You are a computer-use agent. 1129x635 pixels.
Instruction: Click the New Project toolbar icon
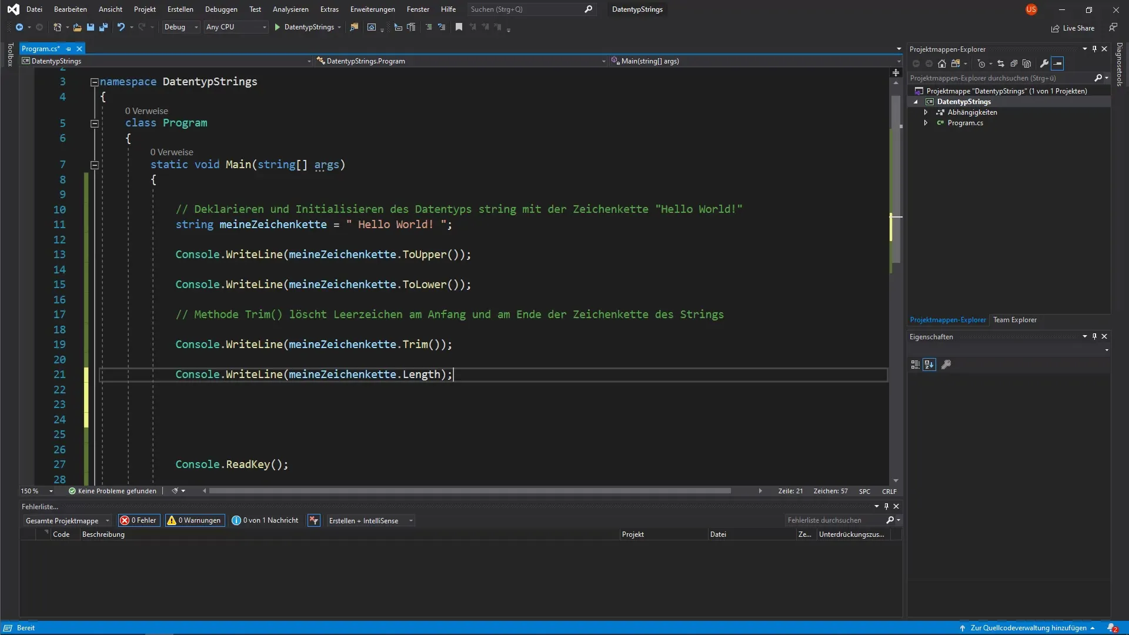coord(57,27)
